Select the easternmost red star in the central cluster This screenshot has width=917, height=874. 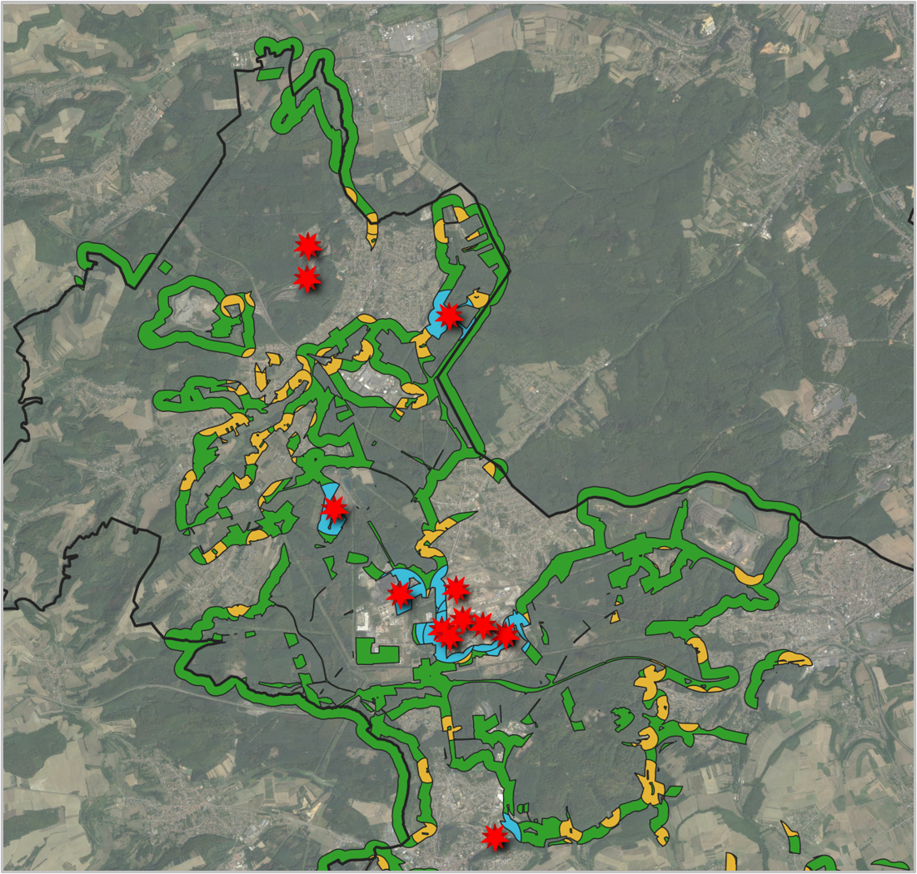click(x=506, y=635)
